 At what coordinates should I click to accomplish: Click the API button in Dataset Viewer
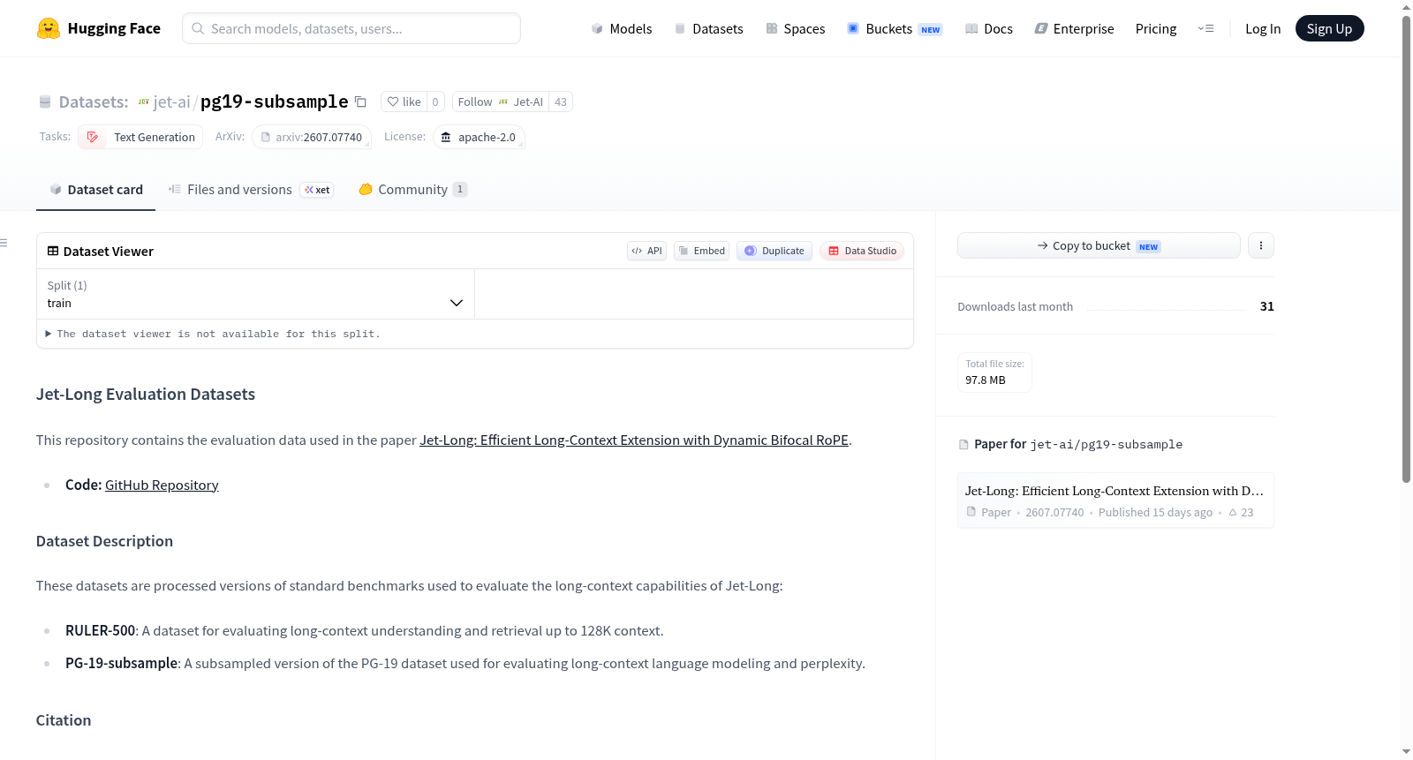[646, 251]
